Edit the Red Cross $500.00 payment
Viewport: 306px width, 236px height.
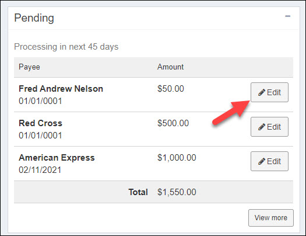click(x=269, y=127)
